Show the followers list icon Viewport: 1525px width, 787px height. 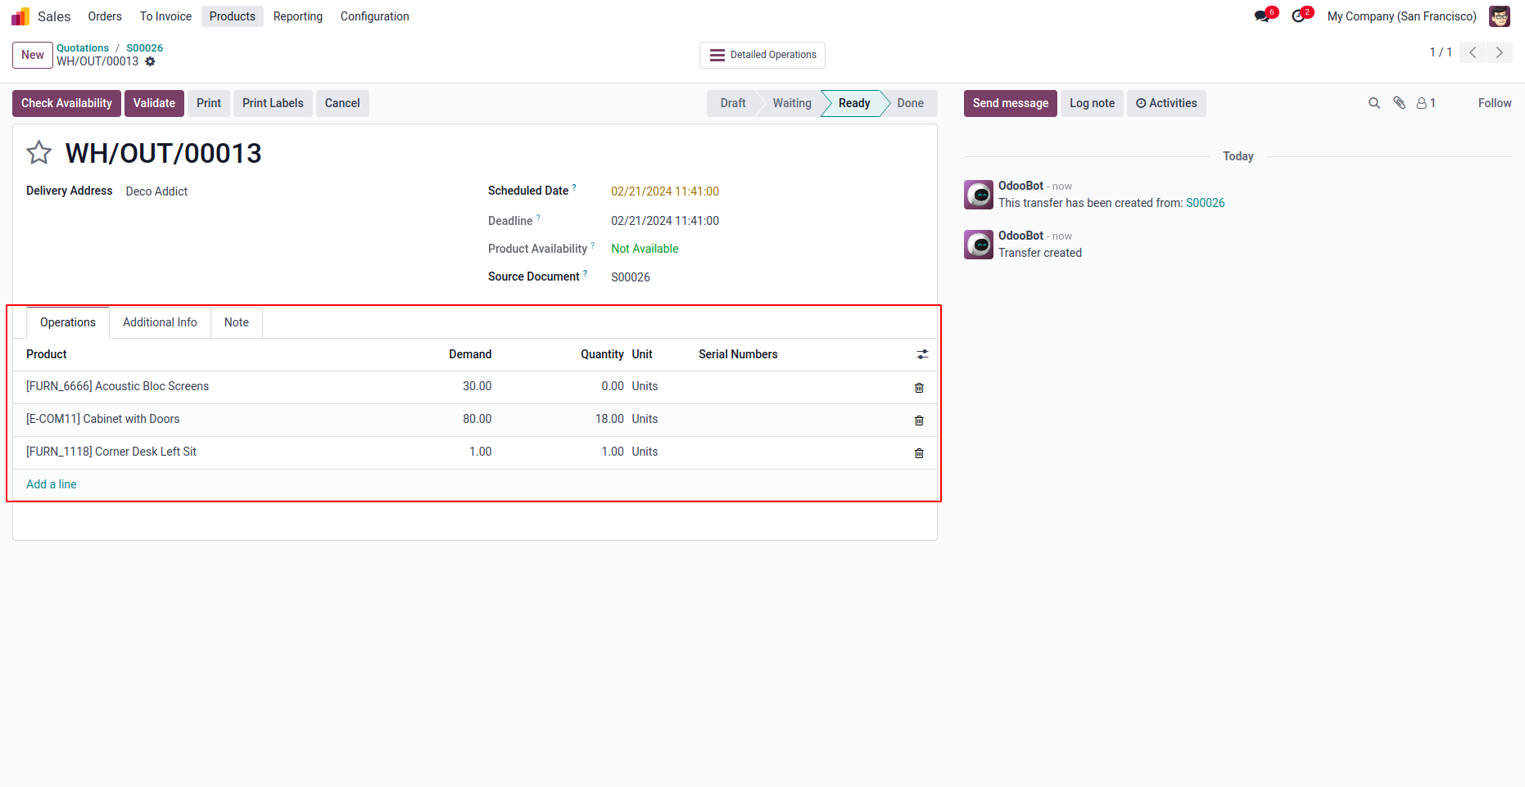(x=1426, y=103)
